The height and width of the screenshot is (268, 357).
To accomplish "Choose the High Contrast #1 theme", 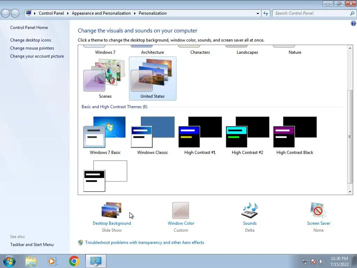I will pyautogui.click(x=200, y=136).
